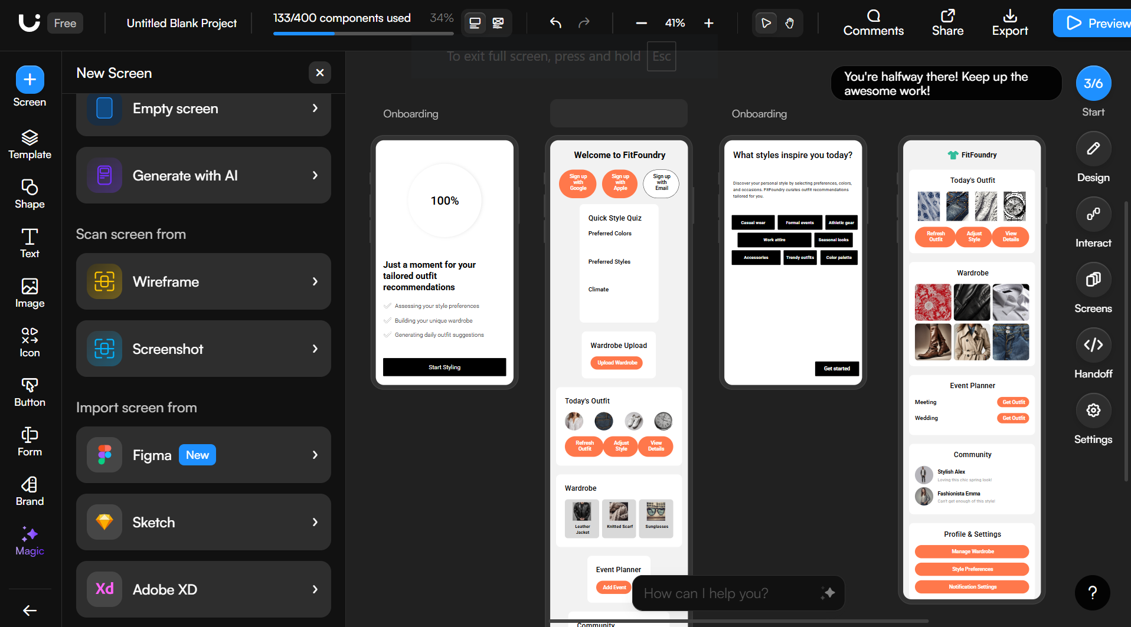
Task: Expand the Sketch import option
Action: [x=204, y=522]
